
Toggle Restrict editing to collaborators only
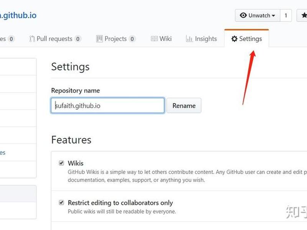pyautogui.click(x=61, y=202)
